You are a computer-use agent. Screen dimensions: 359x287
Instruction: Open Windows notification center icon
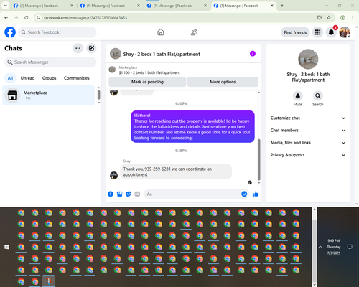350,247
